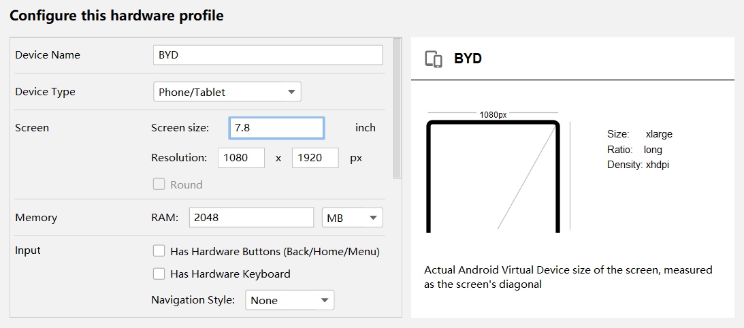The width and height of the screenshot is (744, 328).
Task: Open the Navigation Style dropdown
Action: click(289, 301)
